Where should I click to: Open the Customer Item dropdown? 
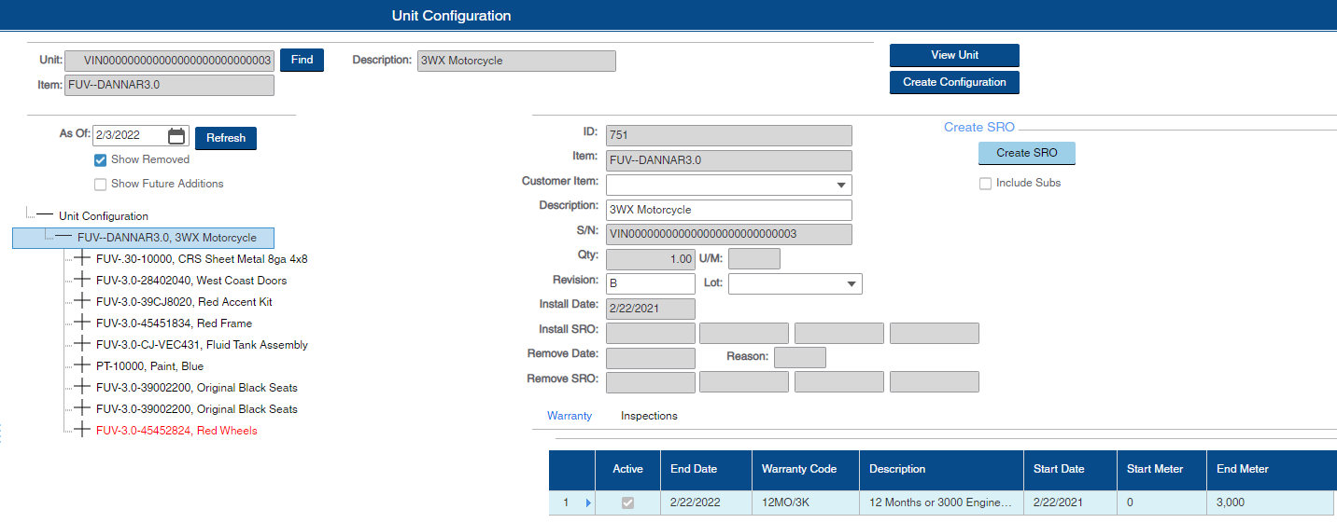point(841,186)
